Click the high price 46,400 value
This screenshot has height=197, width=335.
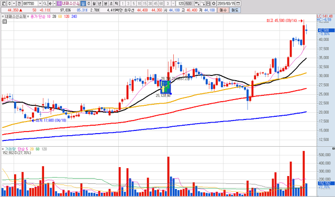(192, 10)
